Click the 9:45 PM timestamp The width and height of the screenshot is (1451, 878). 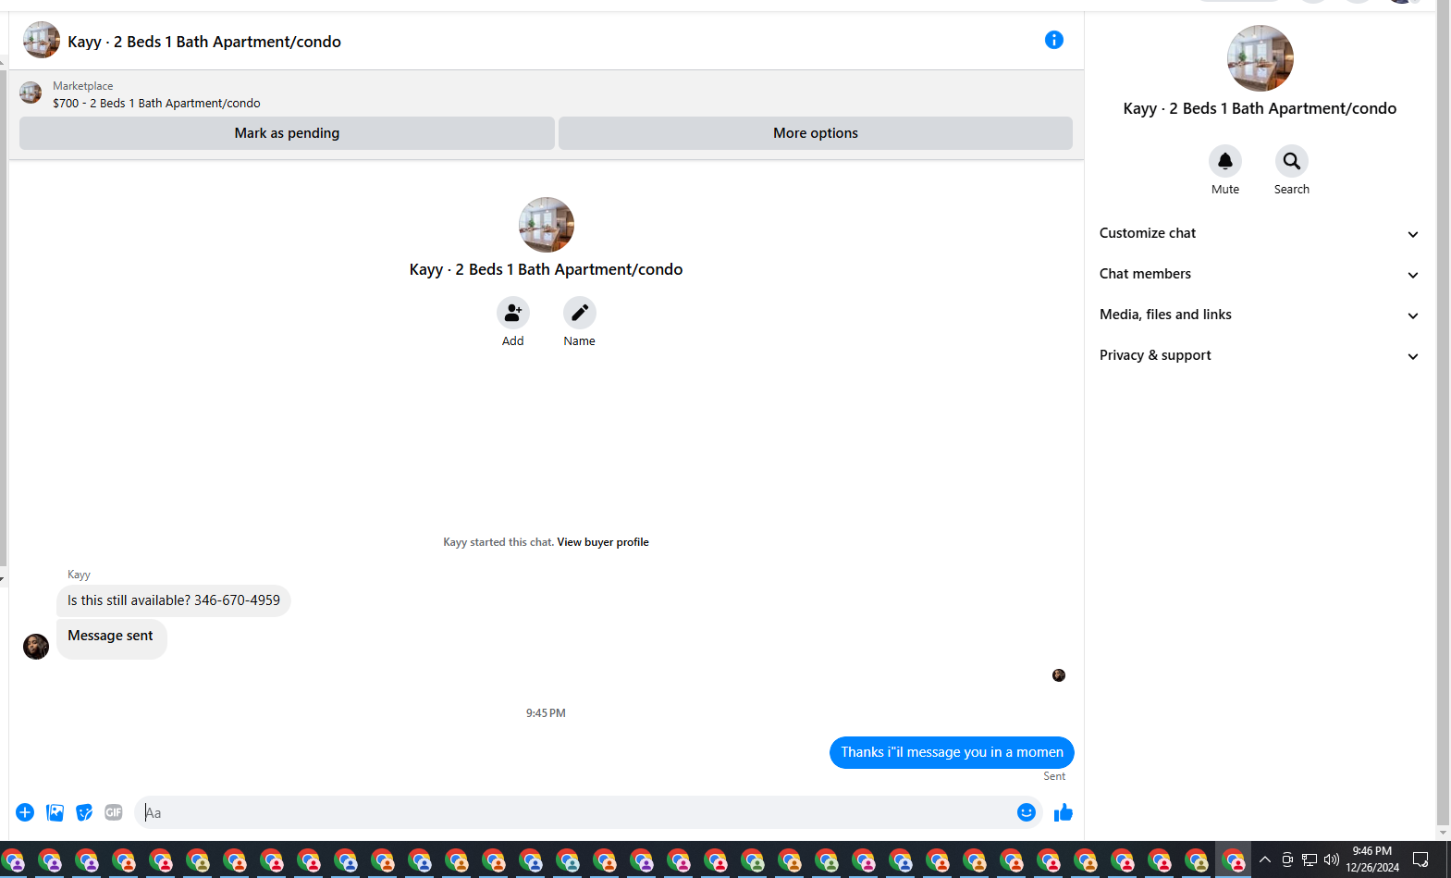(x=546, y=713)
